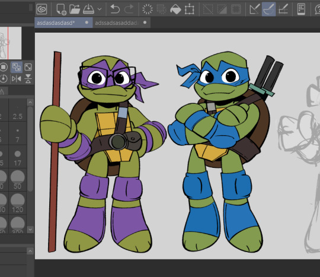The image size is (320, 277).
Task: Click the Clear (delete) icon
Action: tap(148, 9)
